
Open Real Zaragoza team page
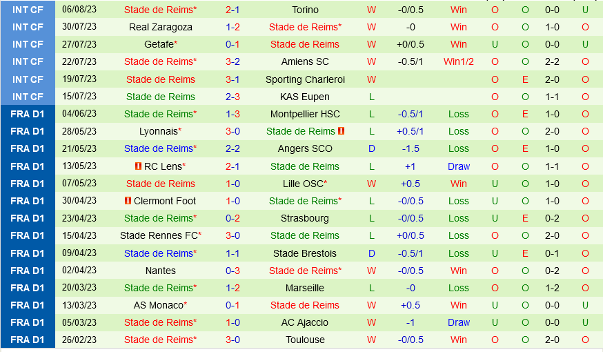coord(161,27)
